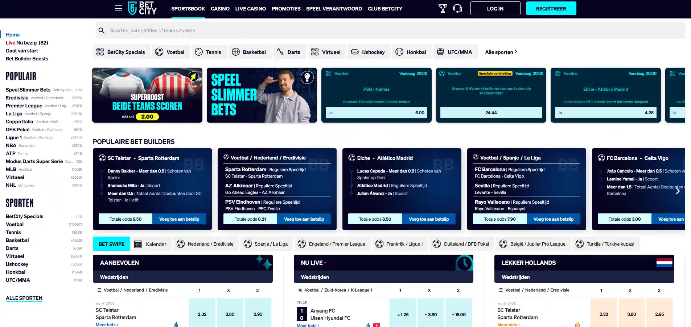Select Honkbal sport chip
Image resolution: width=691 pixels, height=327 pixels.
tap(411, 52)
